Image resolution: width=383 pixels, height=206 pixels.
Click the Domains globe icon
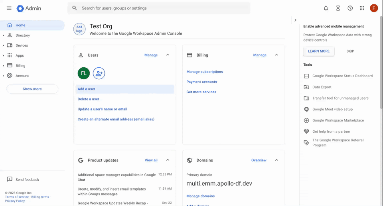(190, 160)
